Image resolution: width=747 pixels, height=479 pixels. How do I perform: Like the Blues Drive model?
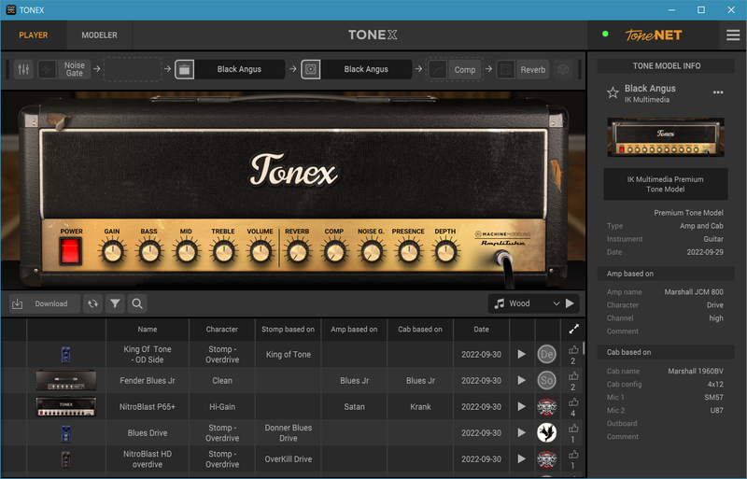click(x=573, y=429)
